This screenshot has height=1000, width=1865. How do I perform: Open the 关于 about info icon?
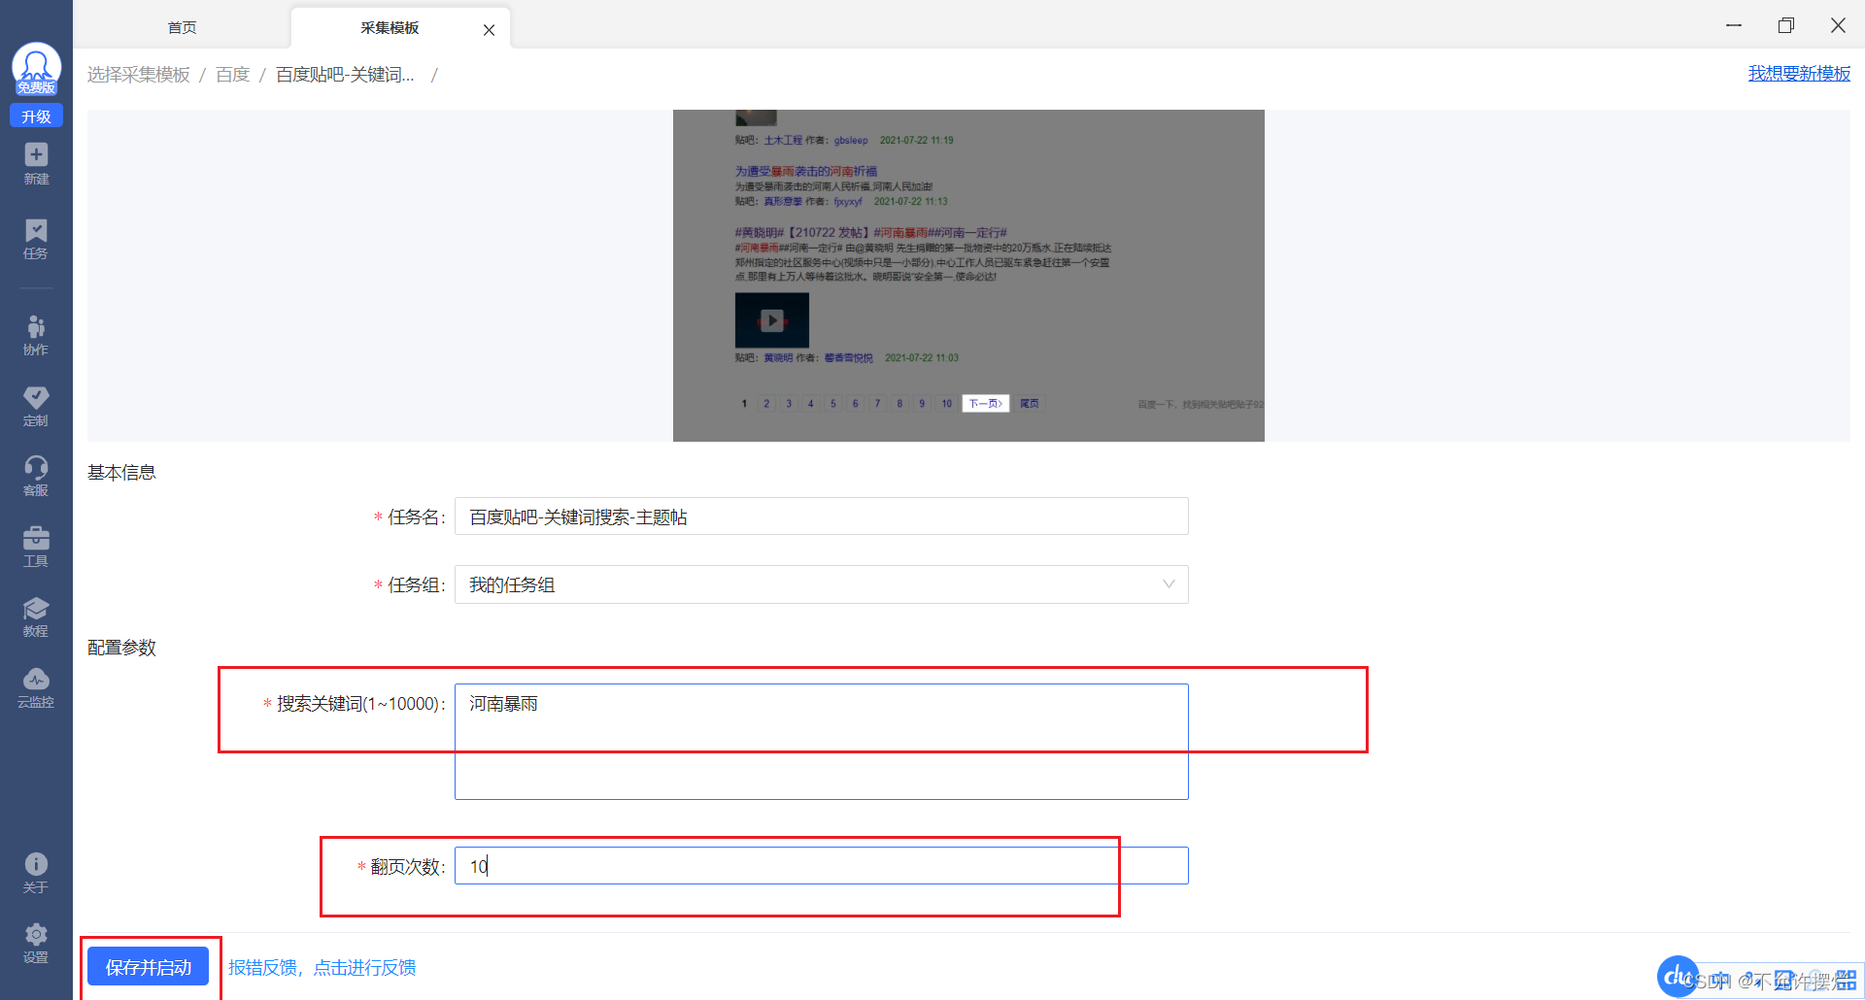[36, 873]
